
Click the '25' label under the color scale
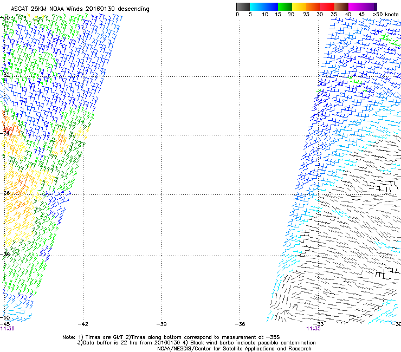pyautogui.click(x=306, y=15)
